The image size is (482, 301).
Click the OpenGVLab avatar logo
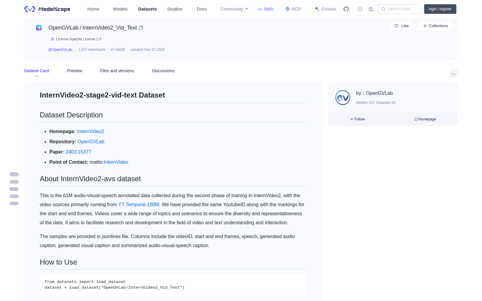point(343,98)
